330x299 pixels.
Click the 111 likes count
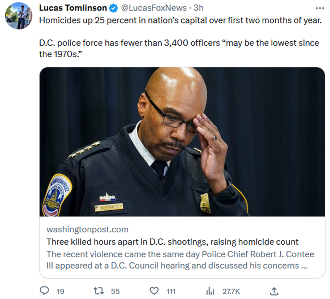pos(171,291)
